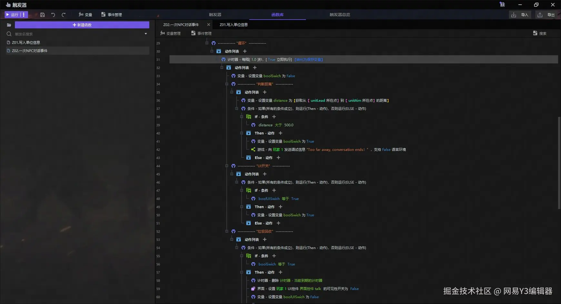Click the "boolSwich 等于 True" condition on line 56
This screenshot has width=561, height=304.
point(273,264)
